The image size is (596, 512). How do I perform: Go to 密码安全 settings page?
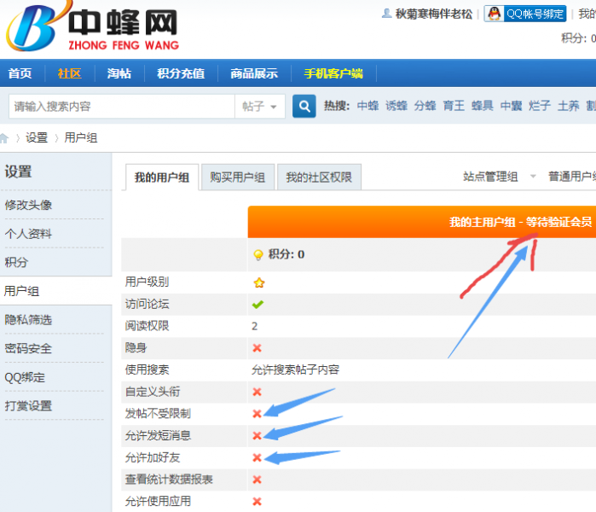pos(28,348)
